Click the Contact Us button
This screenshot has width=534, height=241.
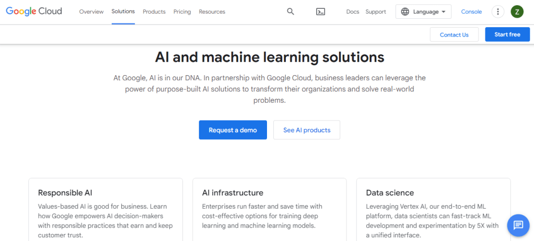click(x=454, y=34)
